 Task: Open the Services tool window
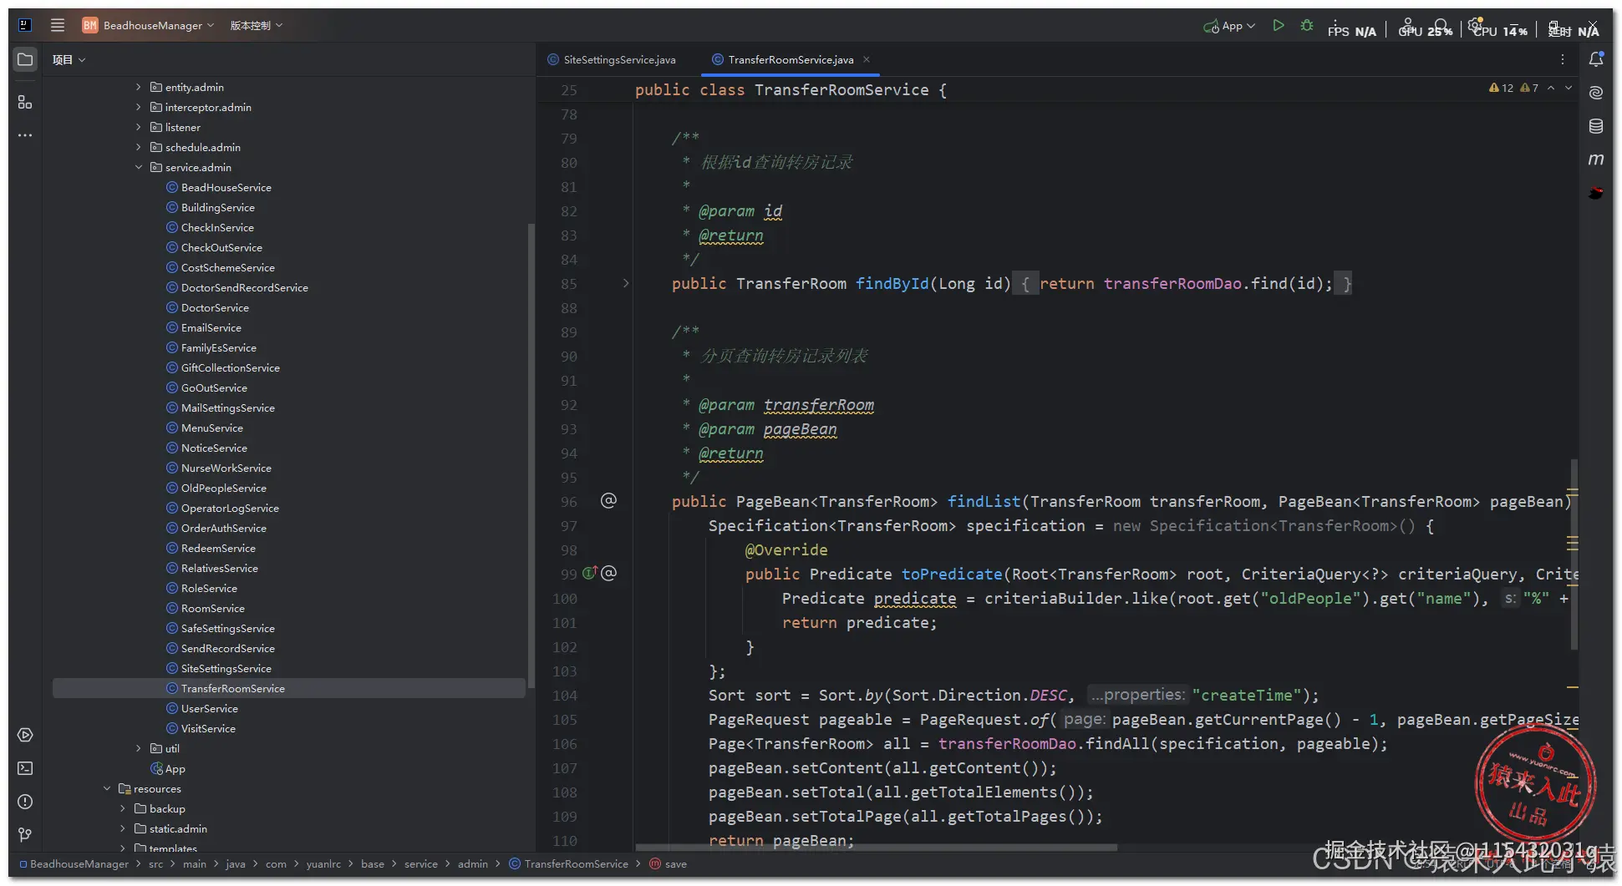pyautogui.click(x=25, y=735)
